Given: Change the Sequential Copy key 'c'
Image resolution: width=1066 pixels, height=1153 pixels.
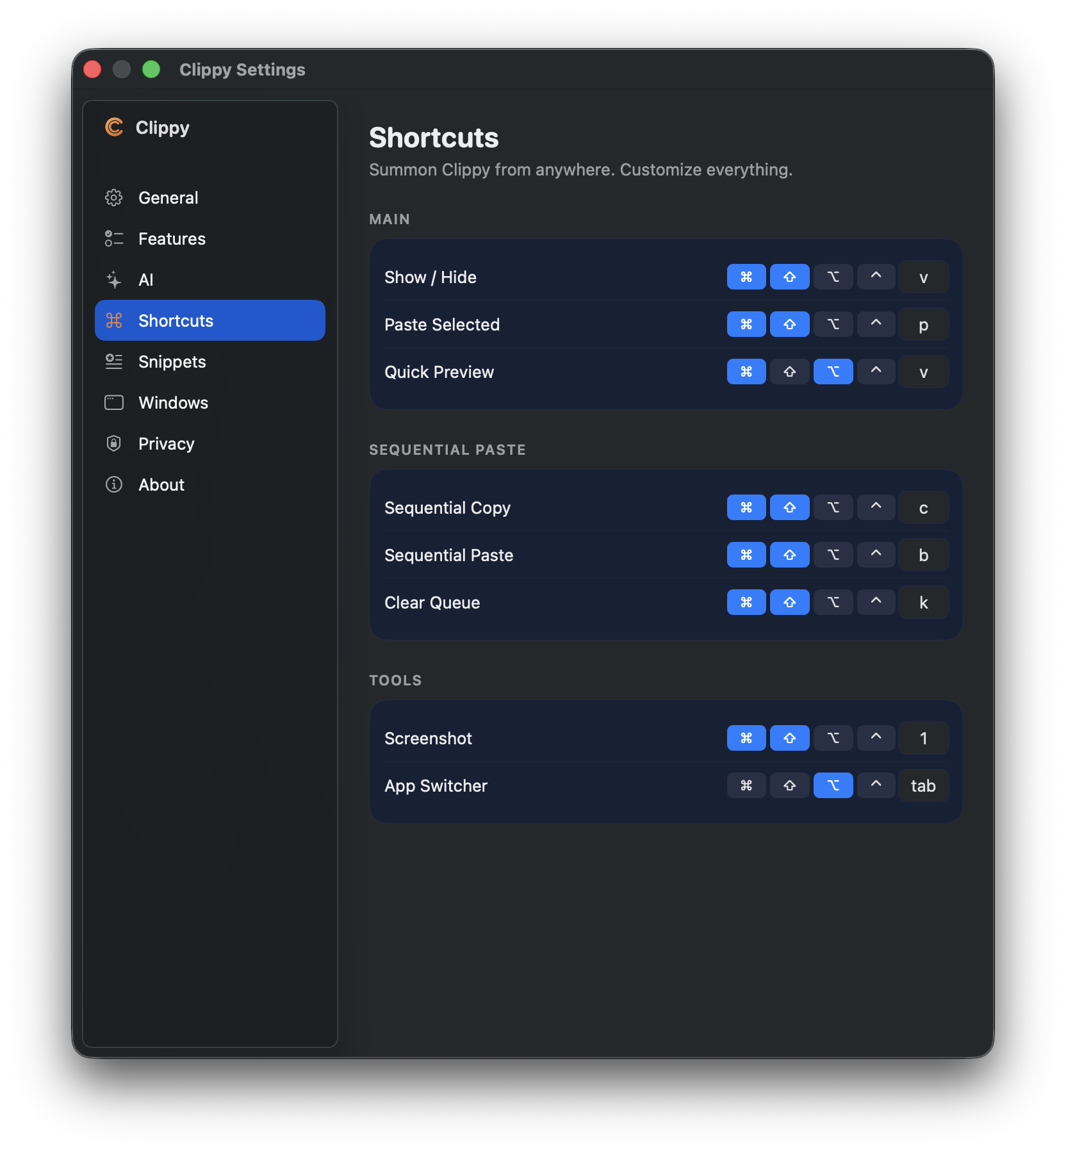Looking at the screenshot, I should [x=924, y=508].
